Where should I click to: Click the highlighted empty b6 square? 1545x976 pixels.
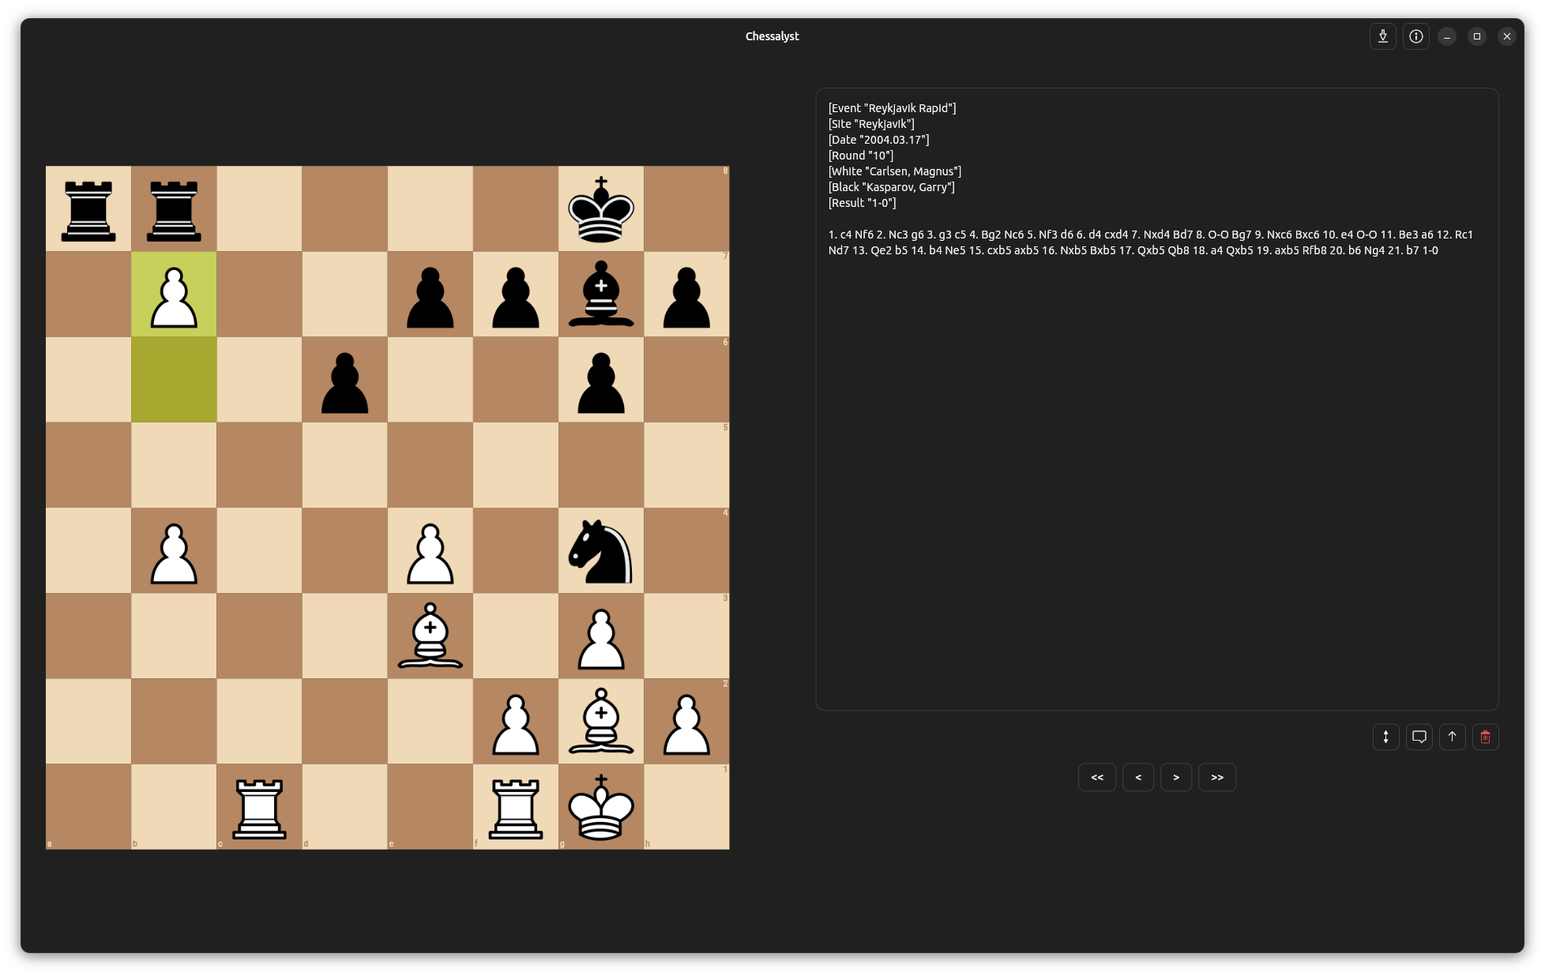pos(174,380)
